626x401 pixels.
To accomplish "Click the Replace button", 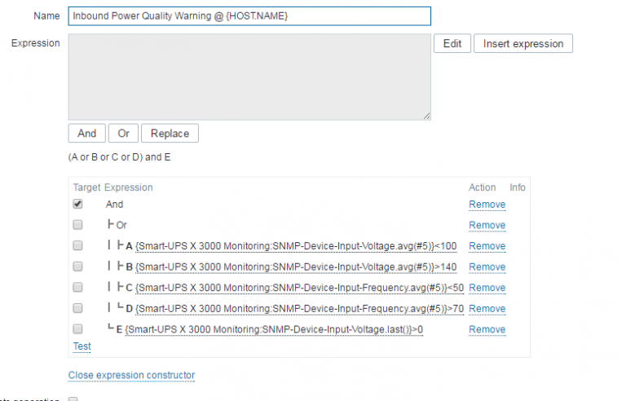I will pyautogui.click(x=170, y=133).
